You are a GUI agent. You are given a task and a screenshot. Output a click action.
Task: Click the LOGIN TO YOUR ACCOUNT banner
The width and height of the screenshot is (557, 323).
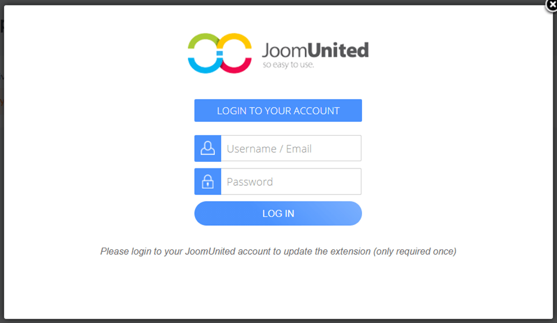click(x=278, y=110)
